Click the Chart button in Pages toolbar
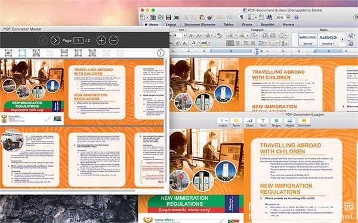 pos(249,122)
